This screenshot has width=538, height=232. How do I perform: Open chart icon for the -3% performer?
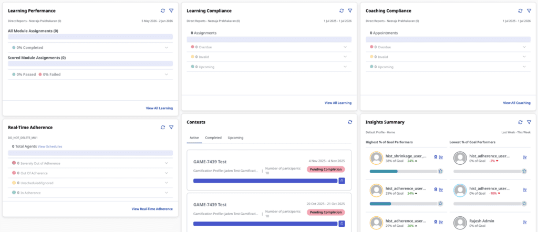[525, 157]
